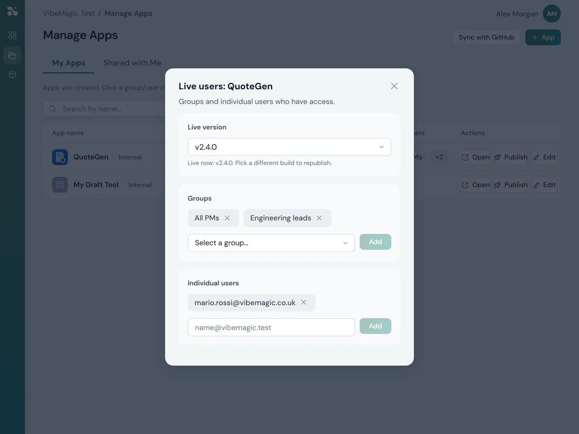Remove mario.rossi@vibemagic.co.uk user chip
The width and height of the screenshot is (579, 434).
tap(303, 302)
